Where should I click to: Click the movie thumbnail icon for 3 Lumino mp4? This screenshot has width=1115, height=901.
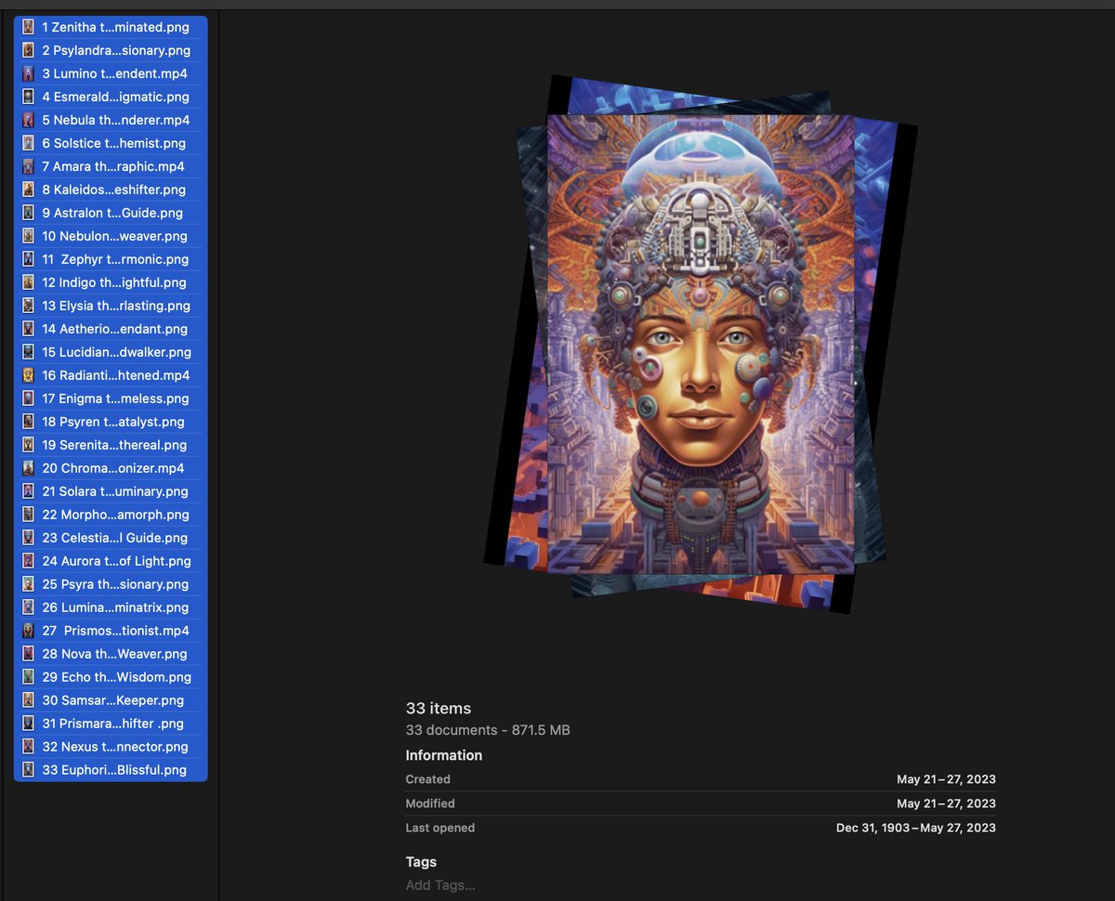[x=28, y=73]
